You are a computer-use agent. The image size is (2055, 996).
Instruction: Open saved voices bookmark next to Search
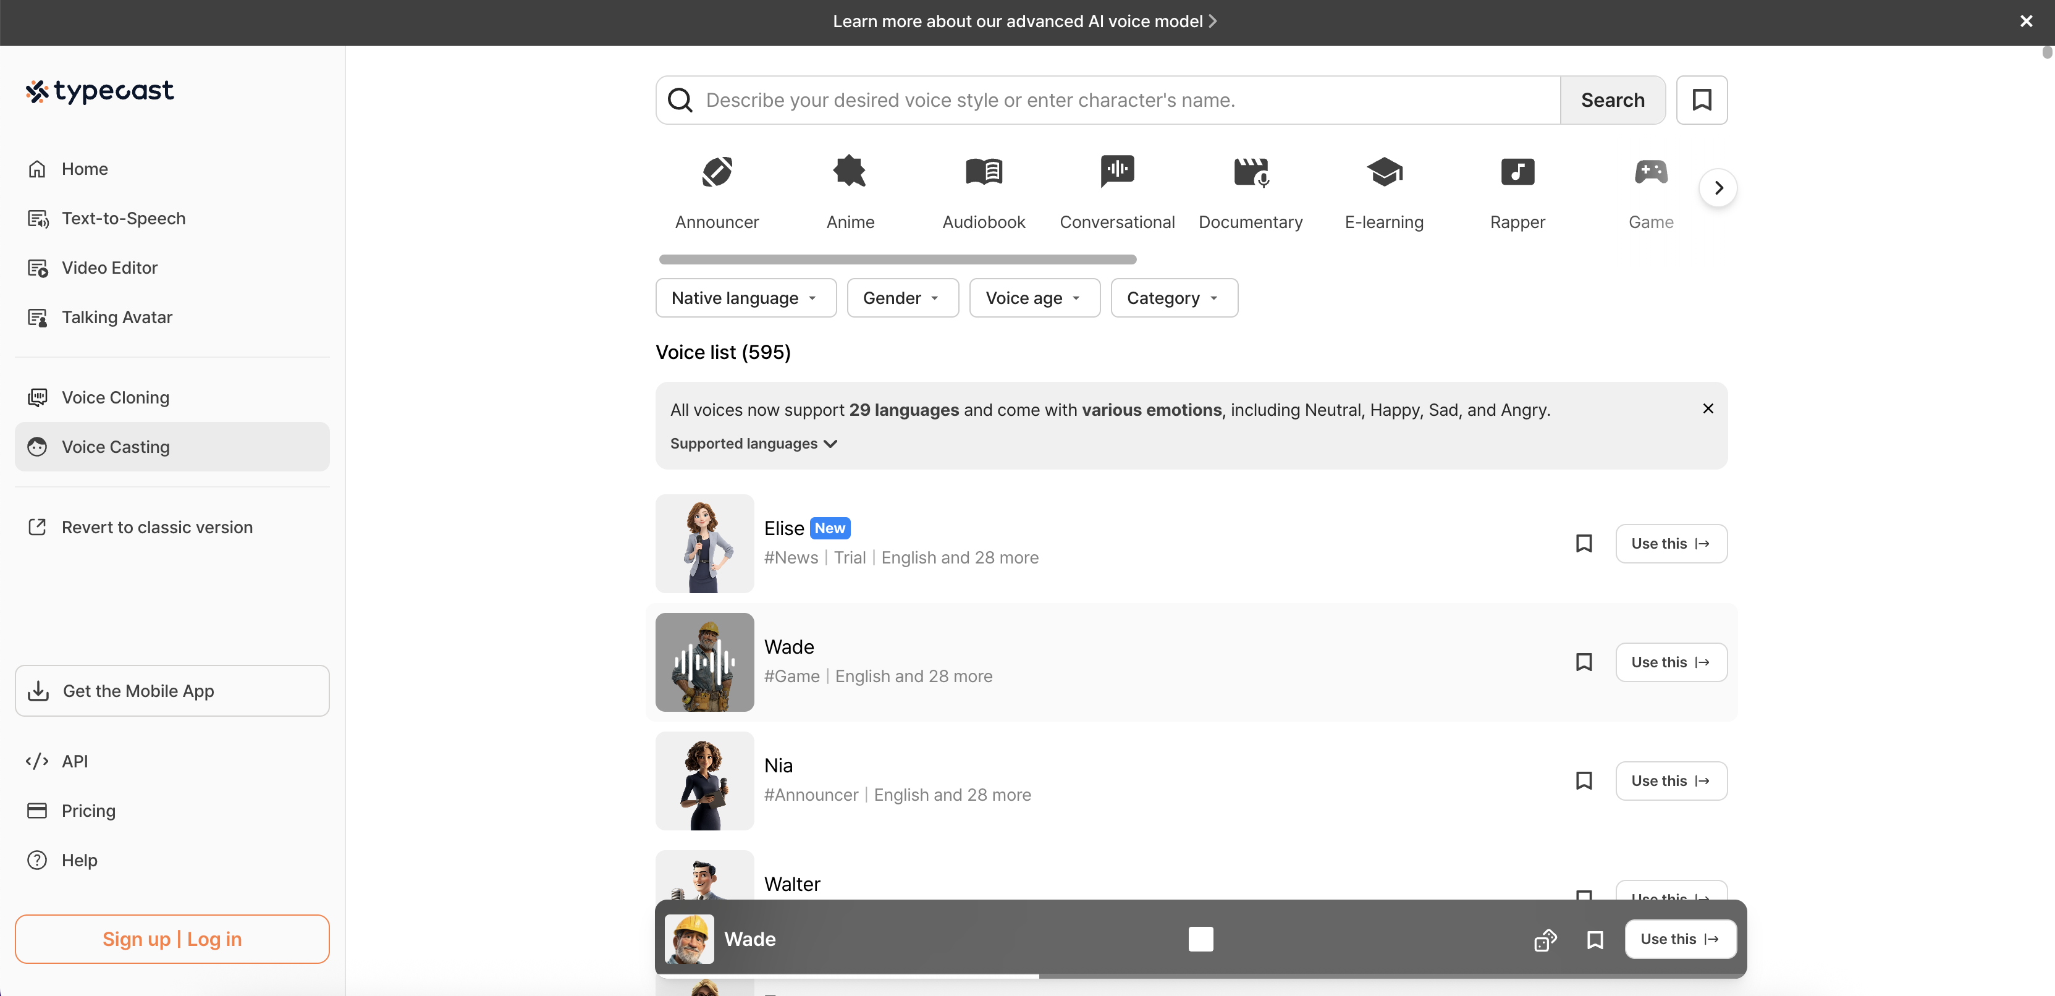coord(1701,99)
